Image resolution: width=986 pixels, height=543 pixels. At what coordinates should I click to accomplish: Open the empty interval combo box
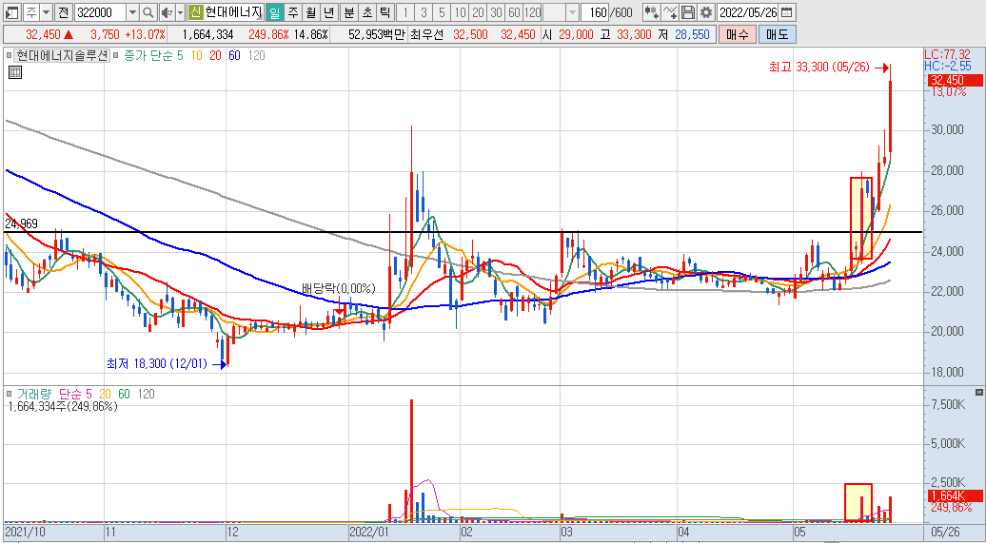[562, 12]
